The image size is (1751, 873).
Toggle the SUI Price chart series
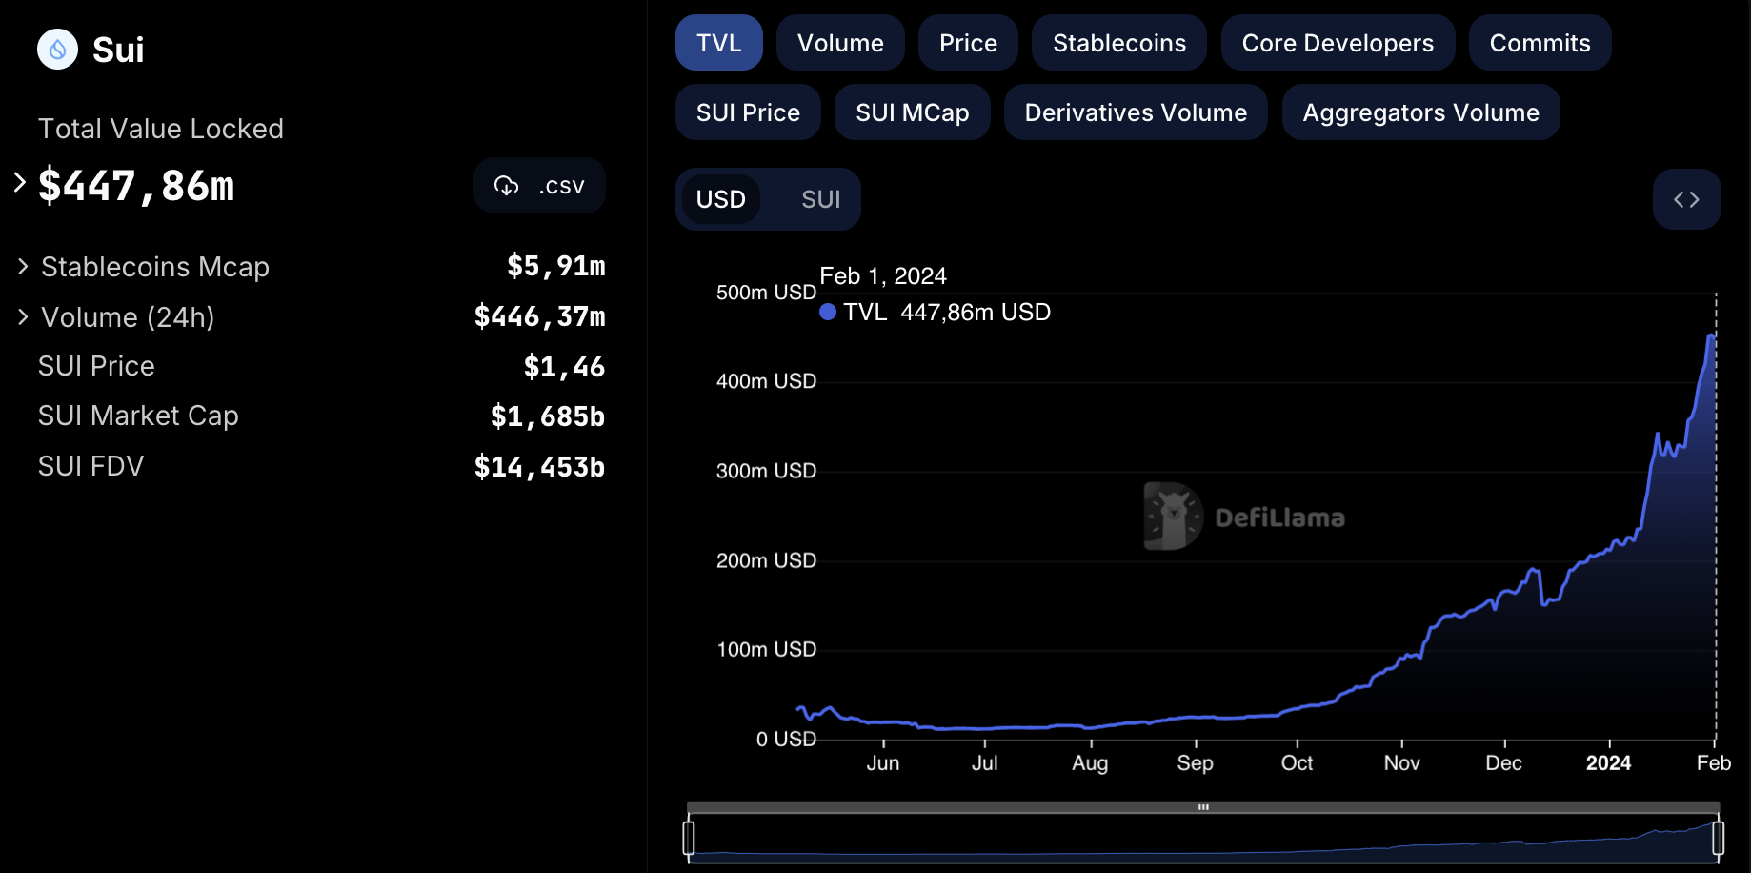tap(748, 112)
